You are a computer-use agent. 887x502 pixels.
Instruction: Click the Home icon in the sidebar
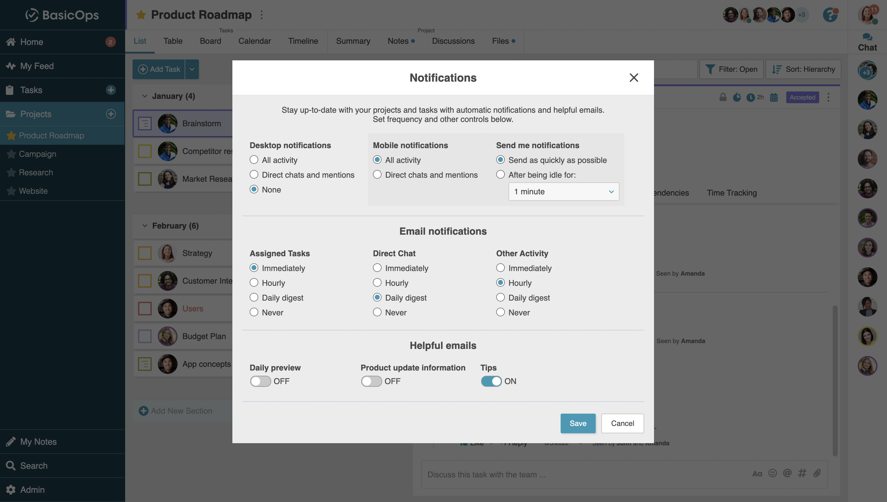coord(11,42)
